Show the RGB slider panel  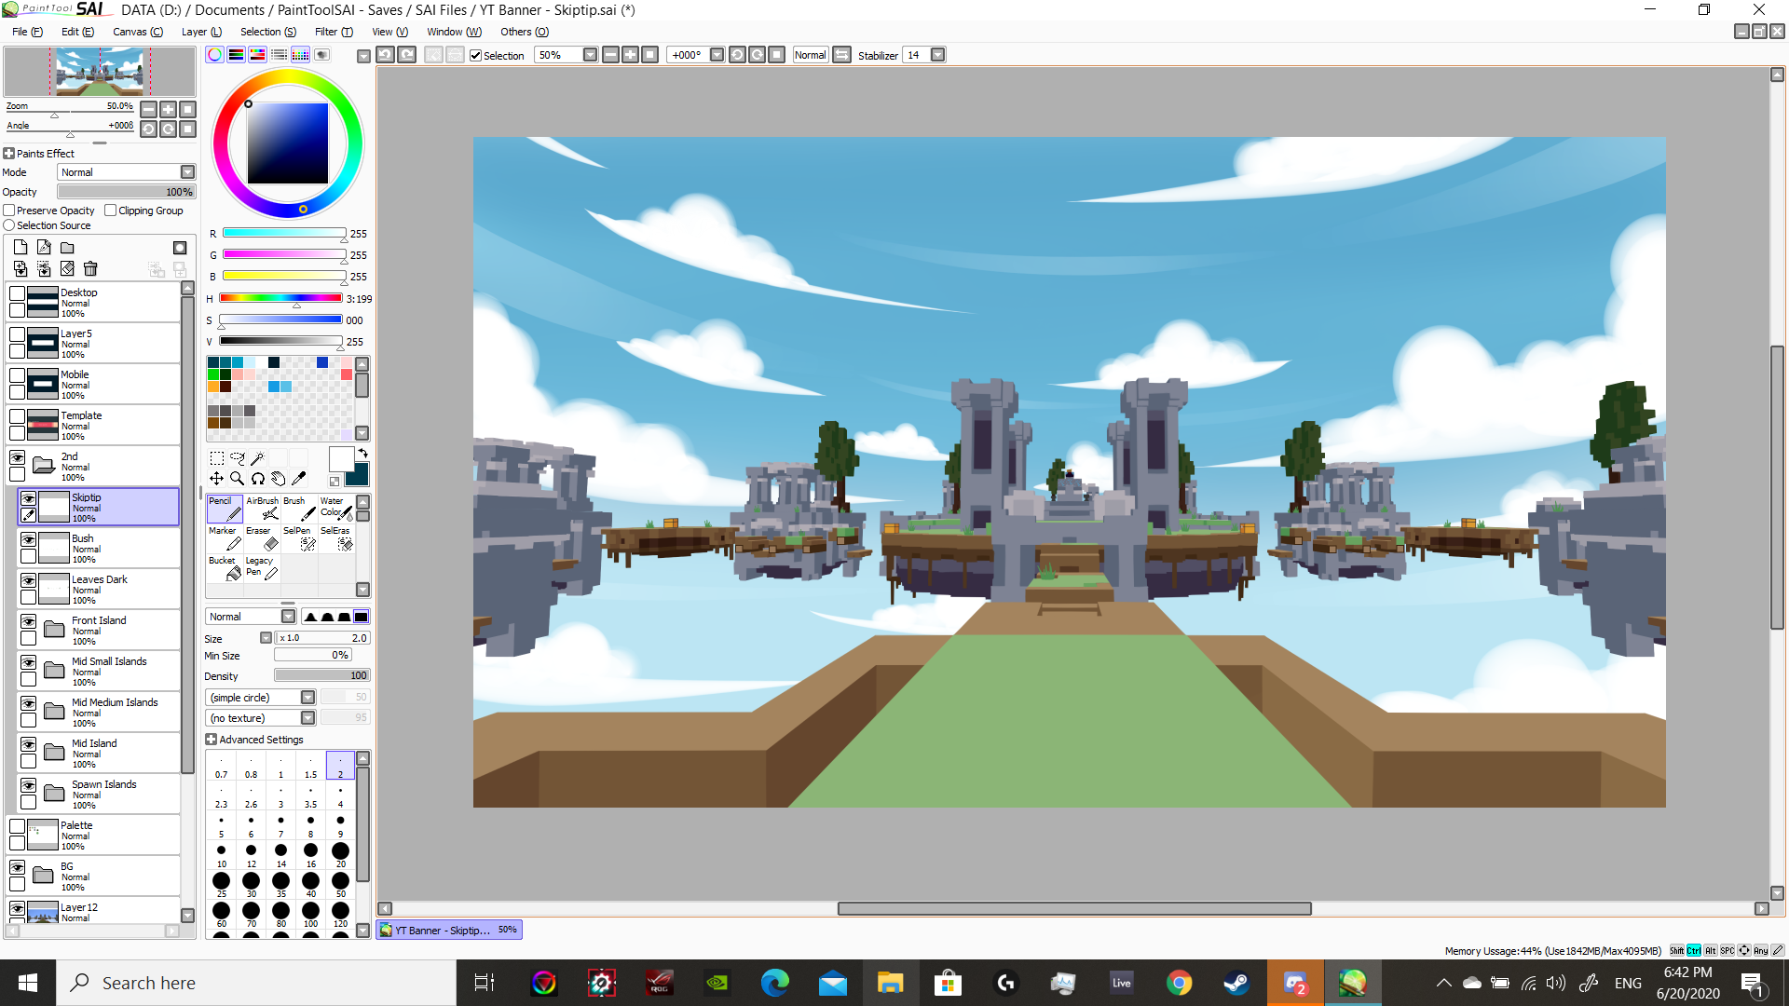[x=237, y=55]
